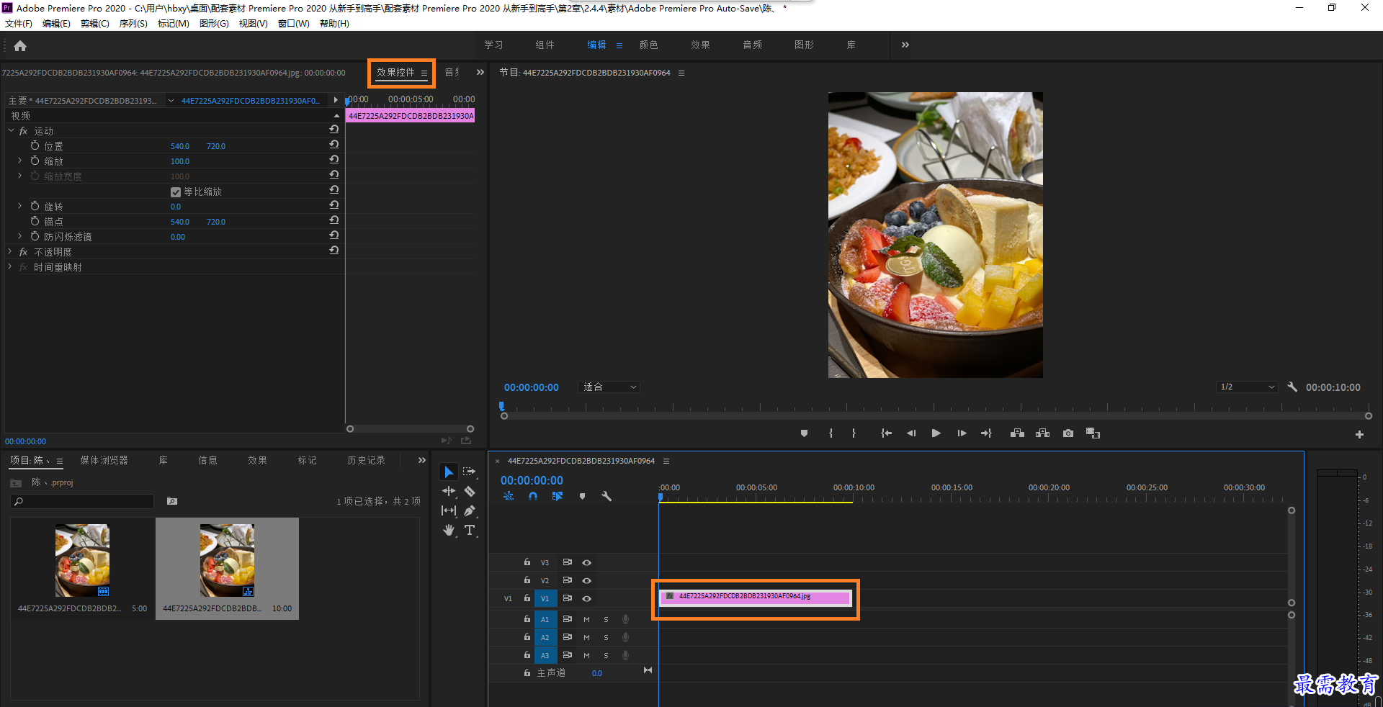Select the Pen tool in tools panel

point(470,511)
